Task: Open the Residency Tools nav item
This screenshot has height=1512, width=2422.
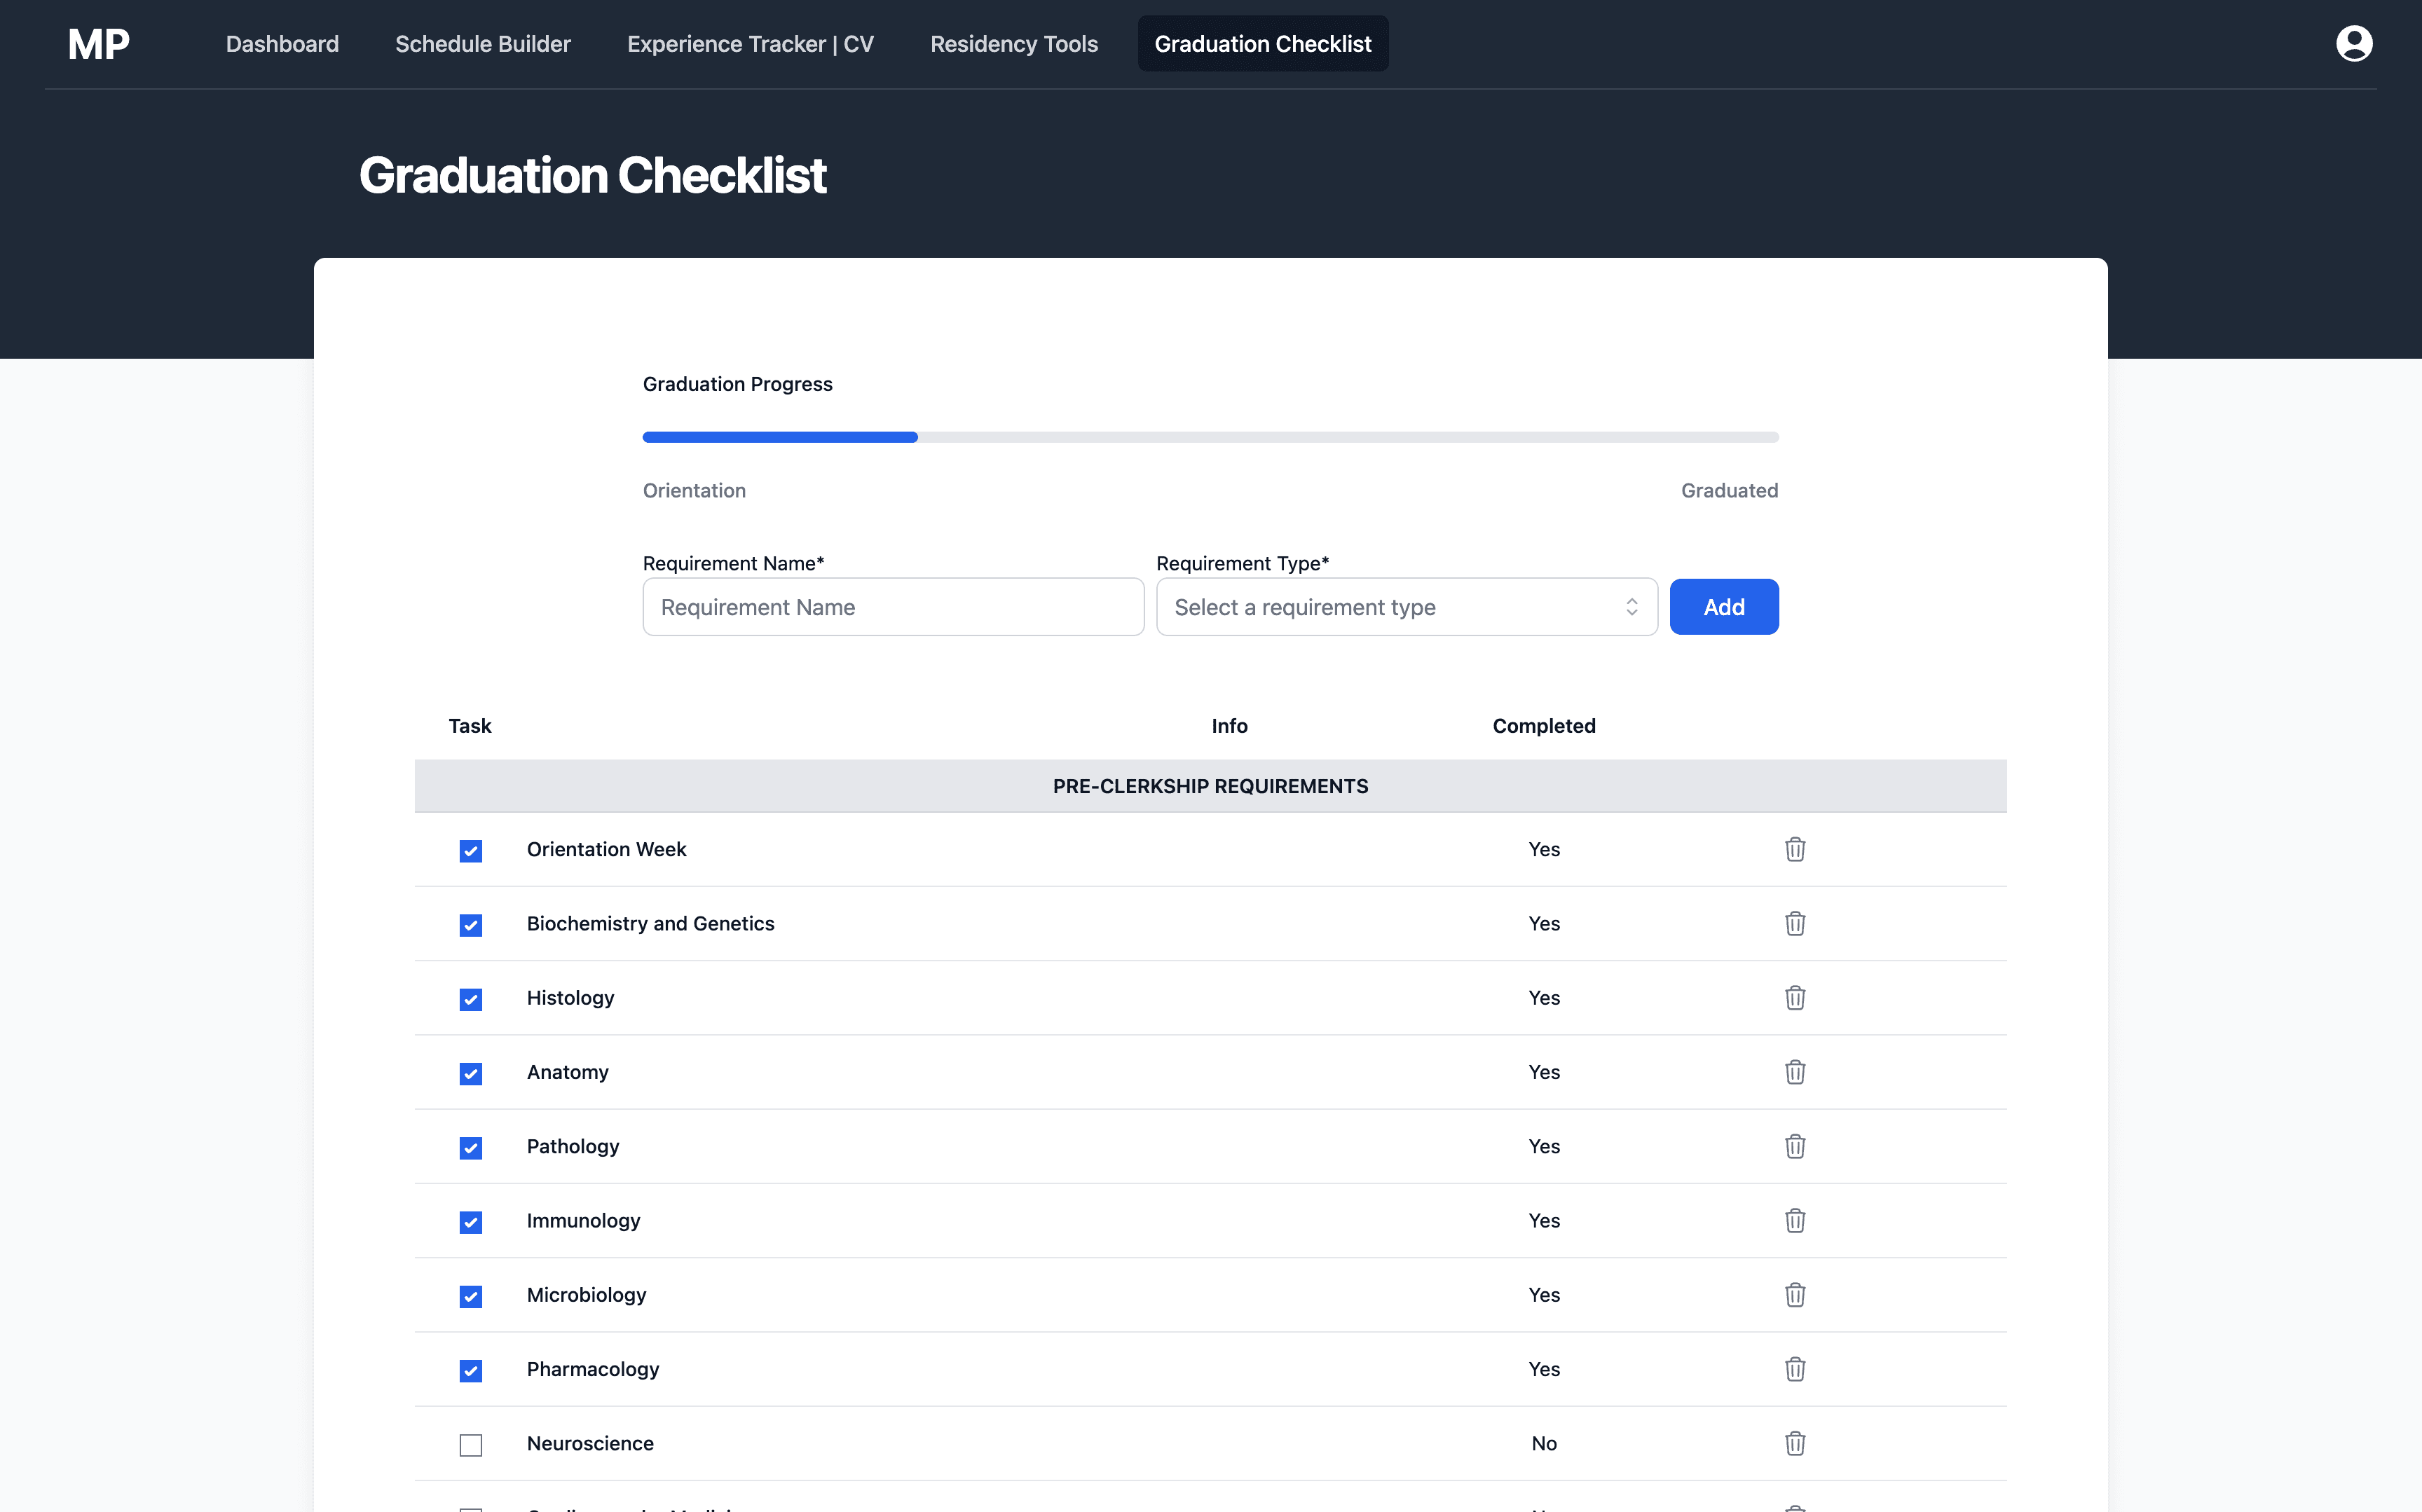Action: pyautogui.click(x=1013, y=44)
